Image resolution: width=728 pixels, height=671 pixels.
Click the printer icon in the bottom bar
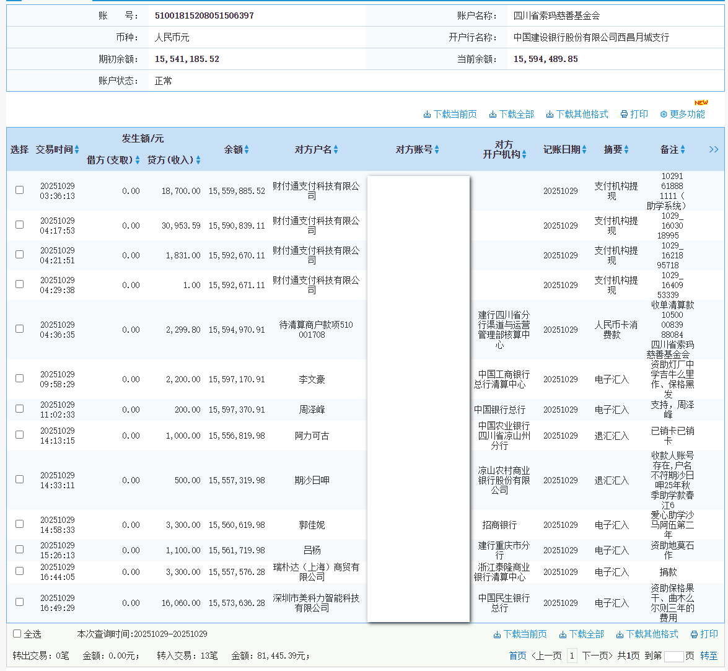point(695,634)
